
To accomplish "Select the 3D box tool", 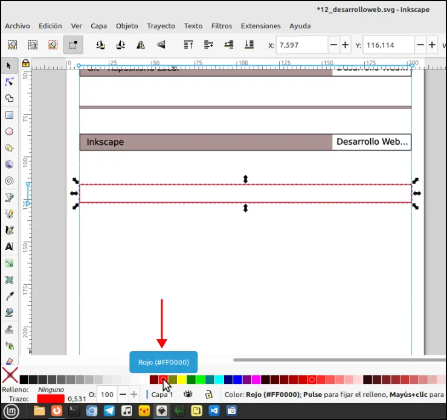I will tap(9, 164).
